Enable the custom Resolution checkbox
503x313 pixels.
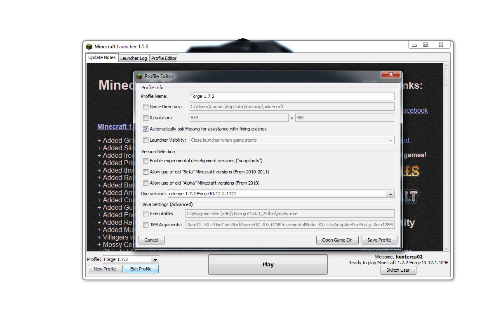pyautogui.click(x=146, y=118)
